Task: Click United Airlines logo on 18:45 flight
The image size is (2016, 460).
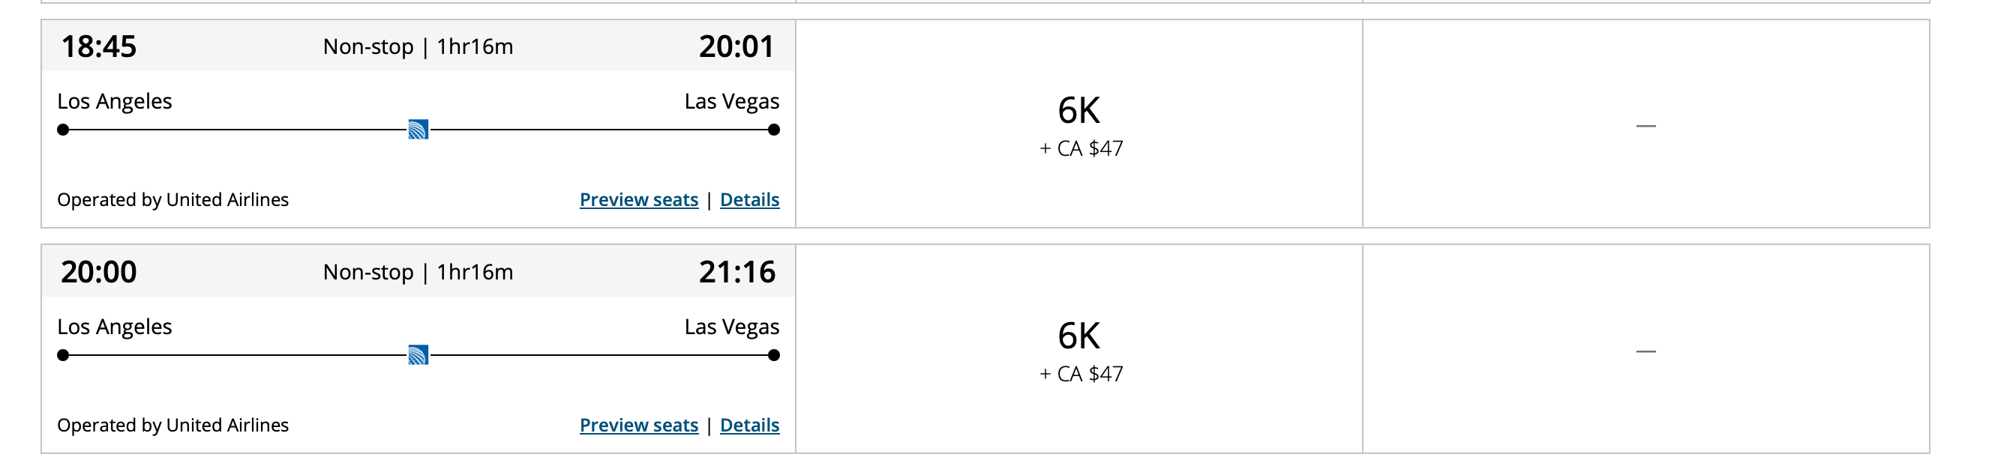Action: point(418,130)
